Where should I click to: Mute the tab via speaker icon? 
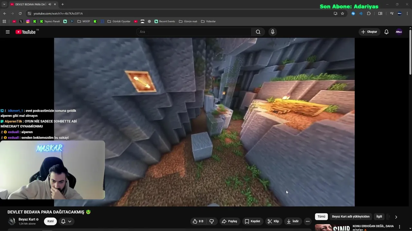point(50,4)
